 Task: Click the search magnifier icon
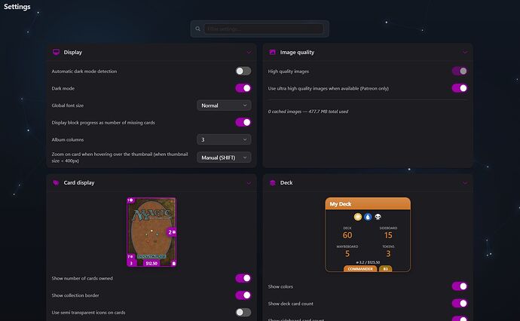pos(197,29)
